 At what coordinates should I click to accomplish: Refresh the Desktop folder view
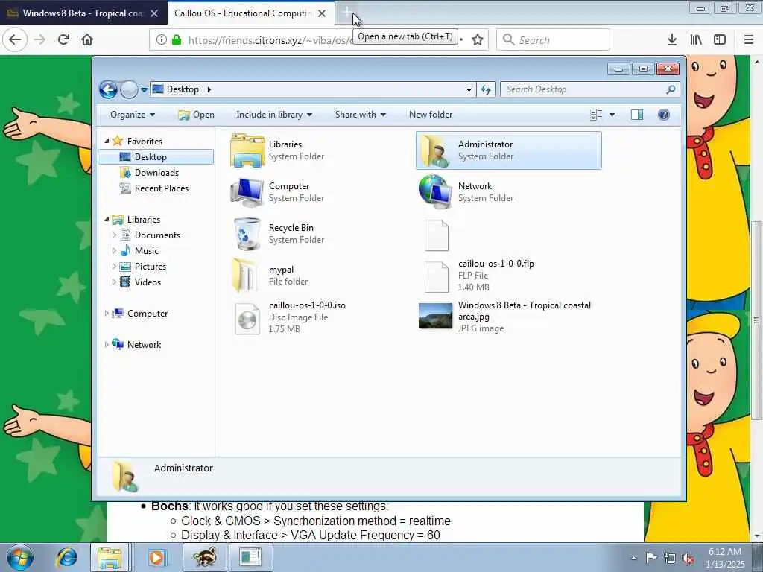(x=486, y=89)
